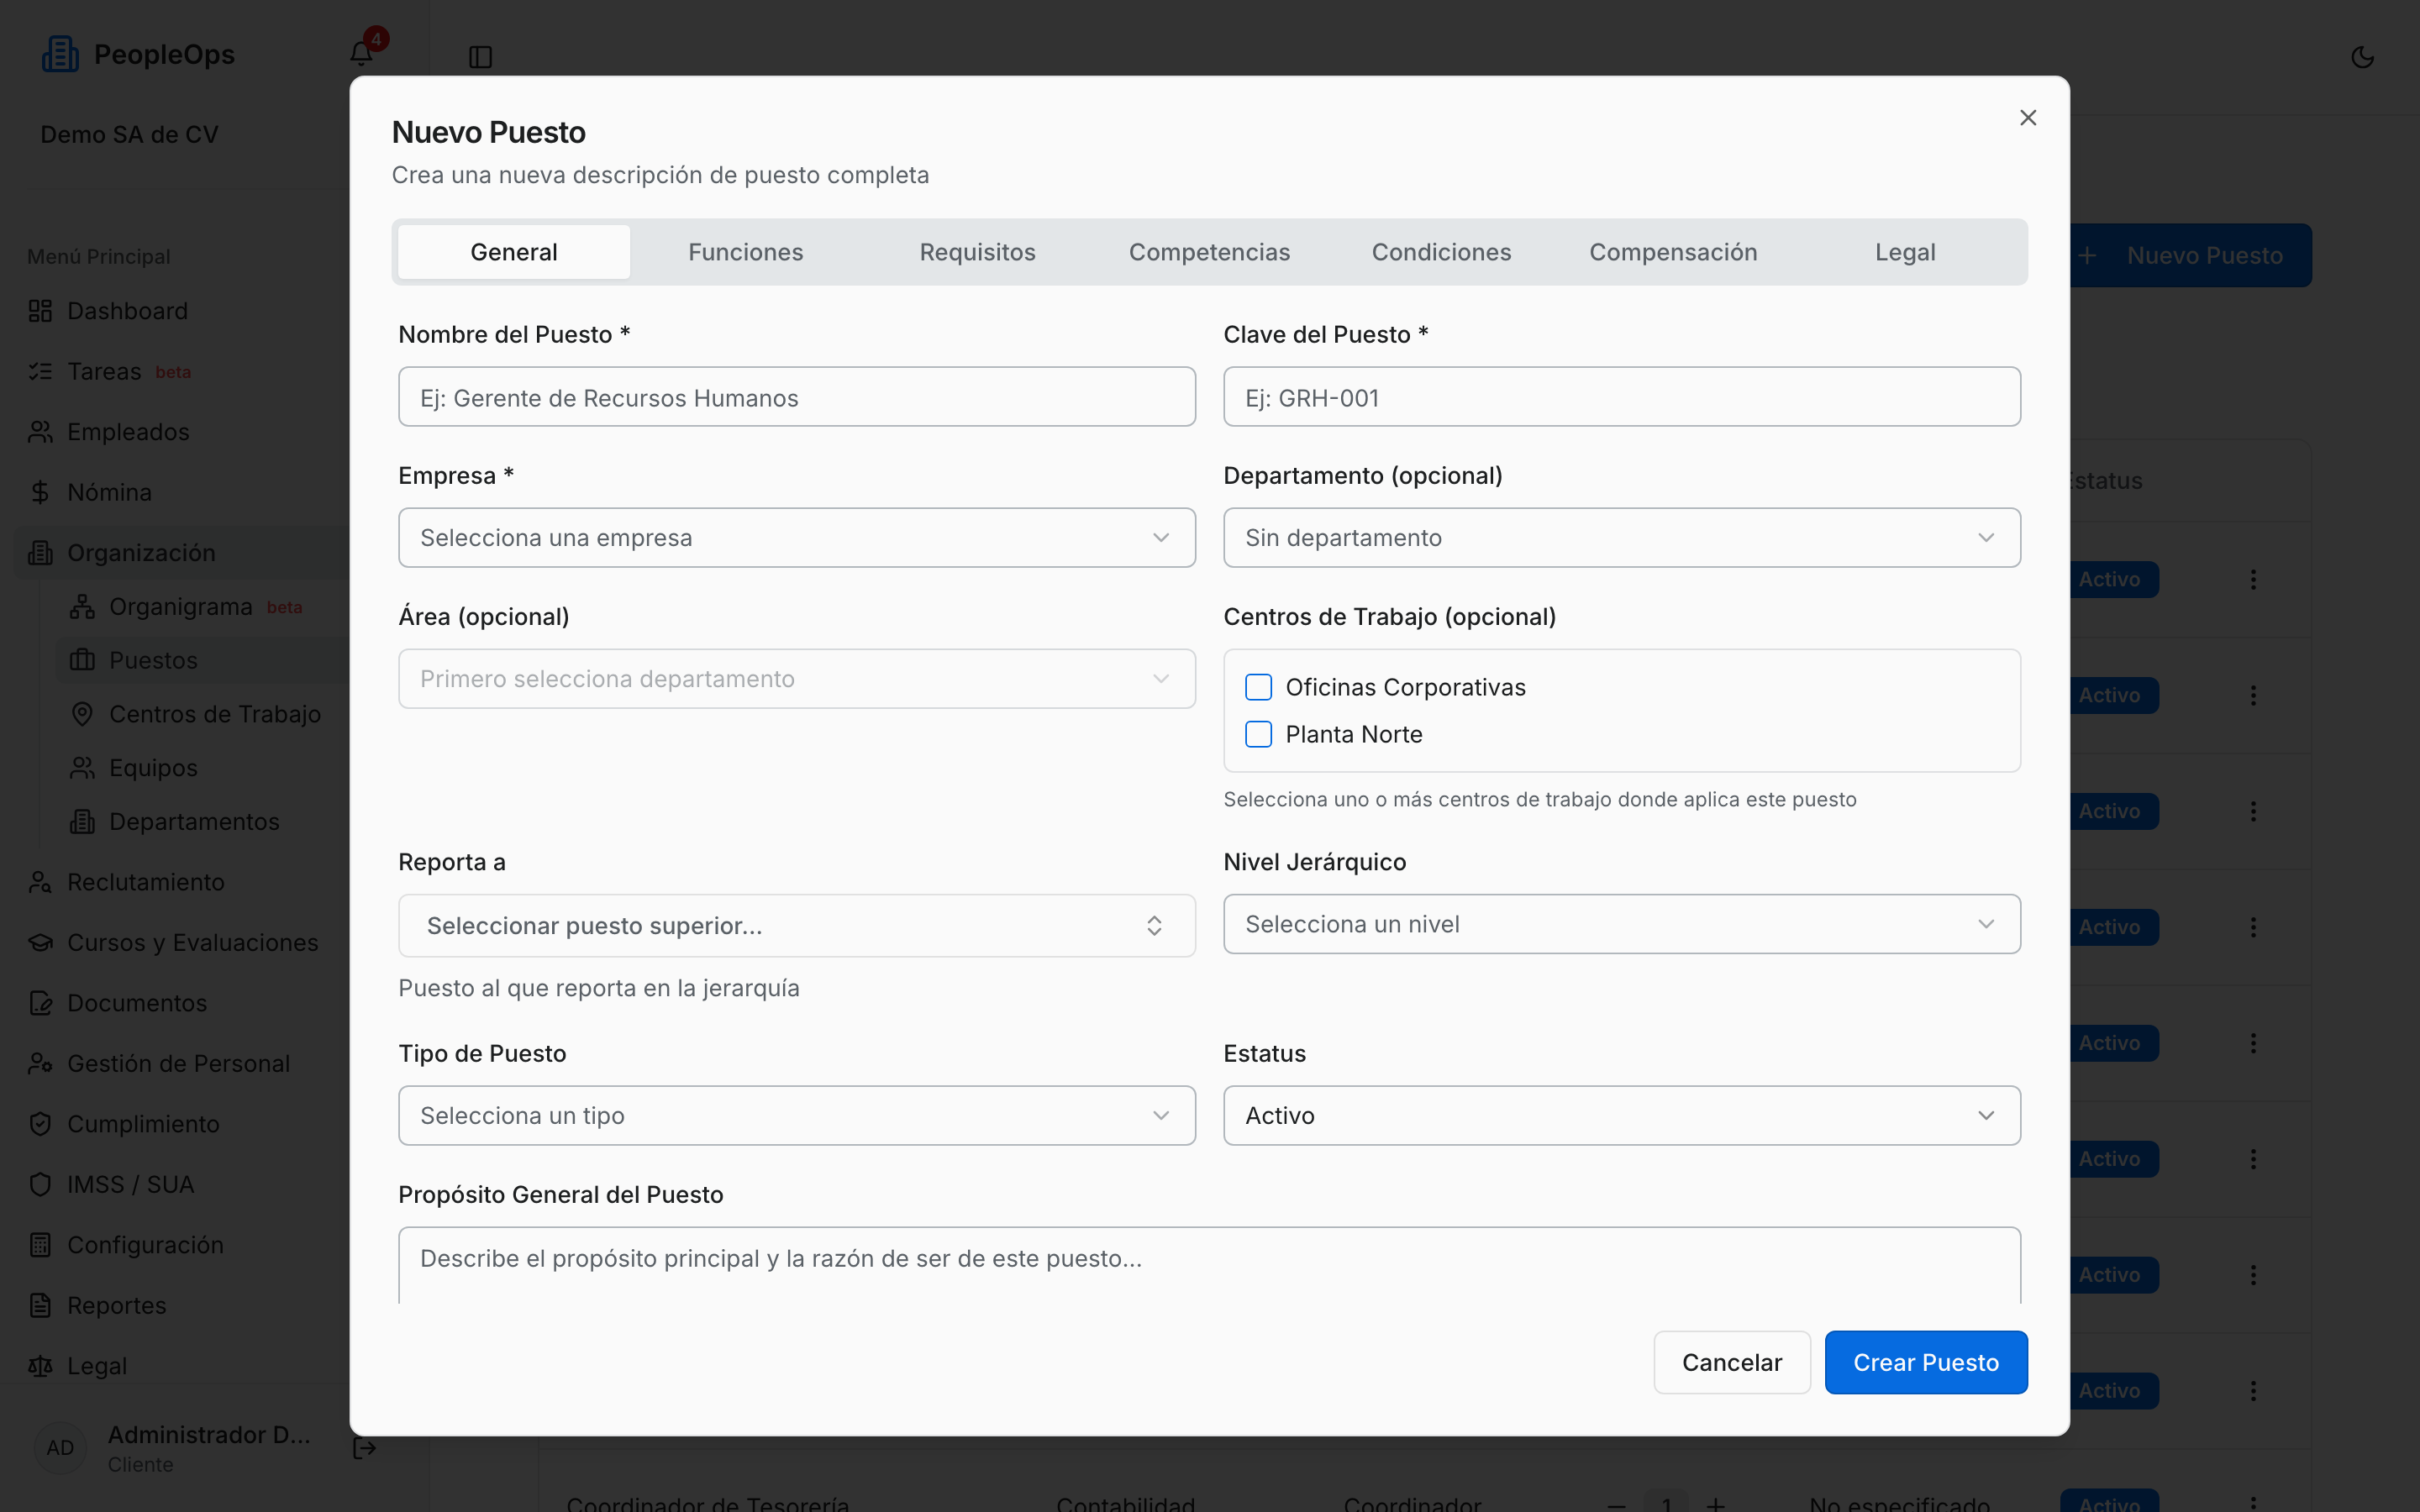This screenshot has width=2420, height=1512.
Task: Open Puestos in the sidebar
Action: click(x=153, y=660)
